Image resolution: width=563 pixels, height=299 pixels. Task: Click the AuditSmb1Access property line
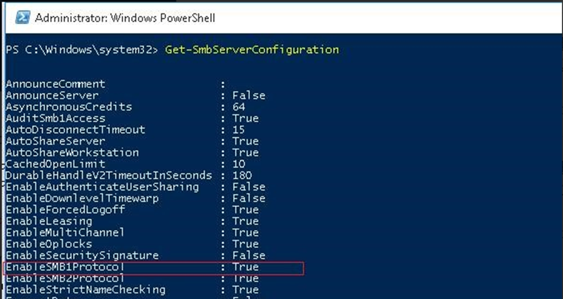pos(132,118)
